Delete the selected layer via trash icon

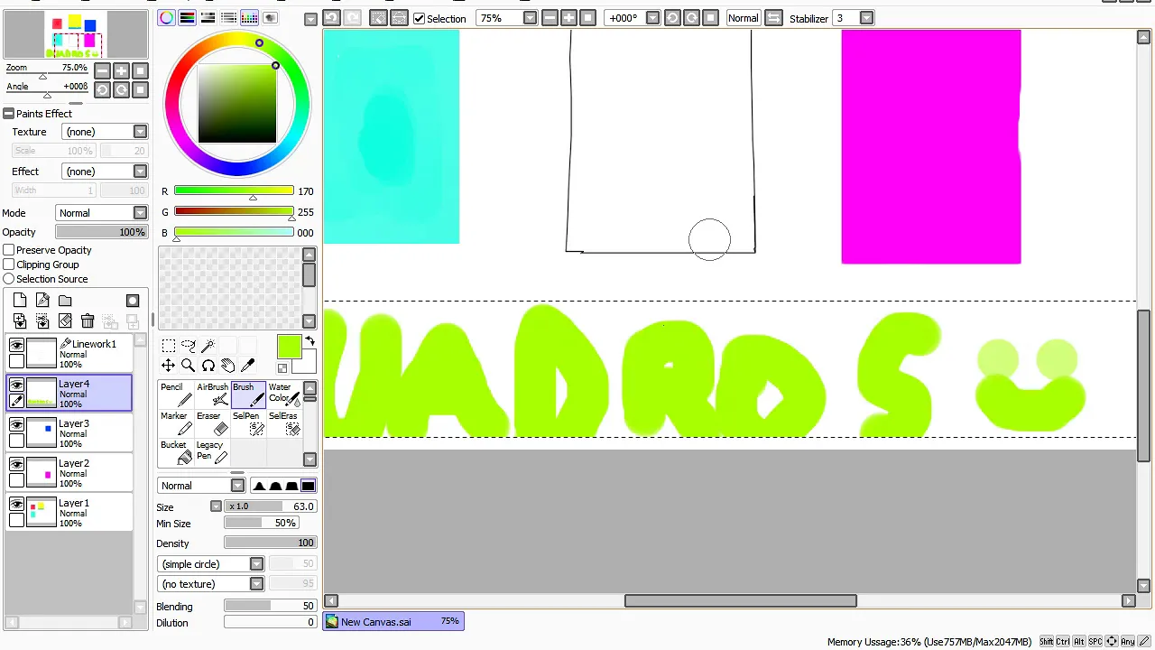pos(88,320)
